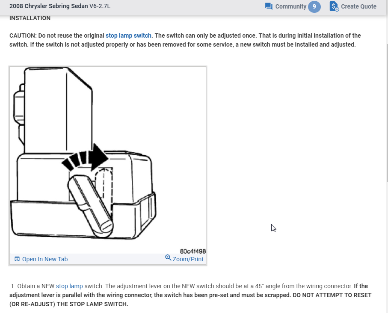The image size is (388, 313).
Task: Click the Community count badge 9
Action: (x=314, y=6)
